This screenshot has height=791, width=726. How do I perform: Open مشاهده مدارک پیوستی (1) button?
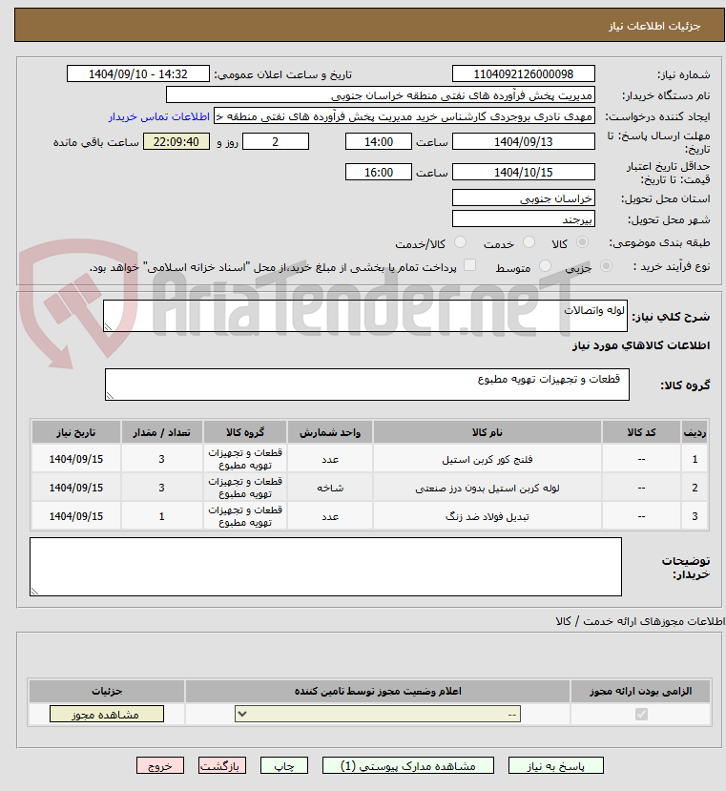point(408,766)
